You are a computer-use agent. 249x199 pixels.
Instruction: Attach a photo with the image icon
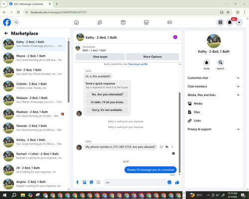[x=85, y=183]
